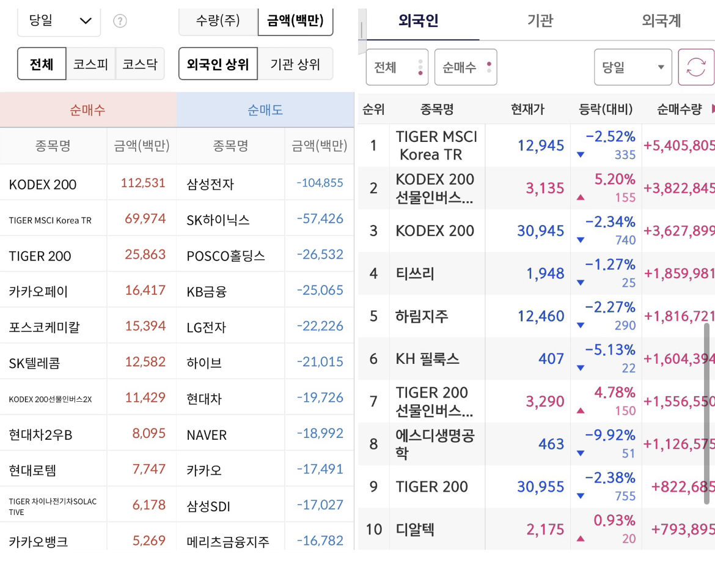
Task: Open the 전체 market selector on right panel
Action: pyautogui.click(x=397, y=67)
